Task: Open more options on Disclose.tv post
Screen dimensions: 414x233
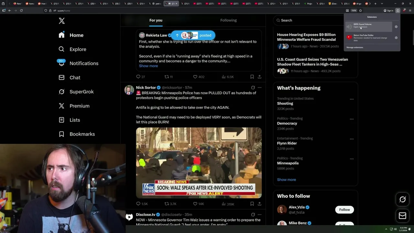Action: (259, 215)
